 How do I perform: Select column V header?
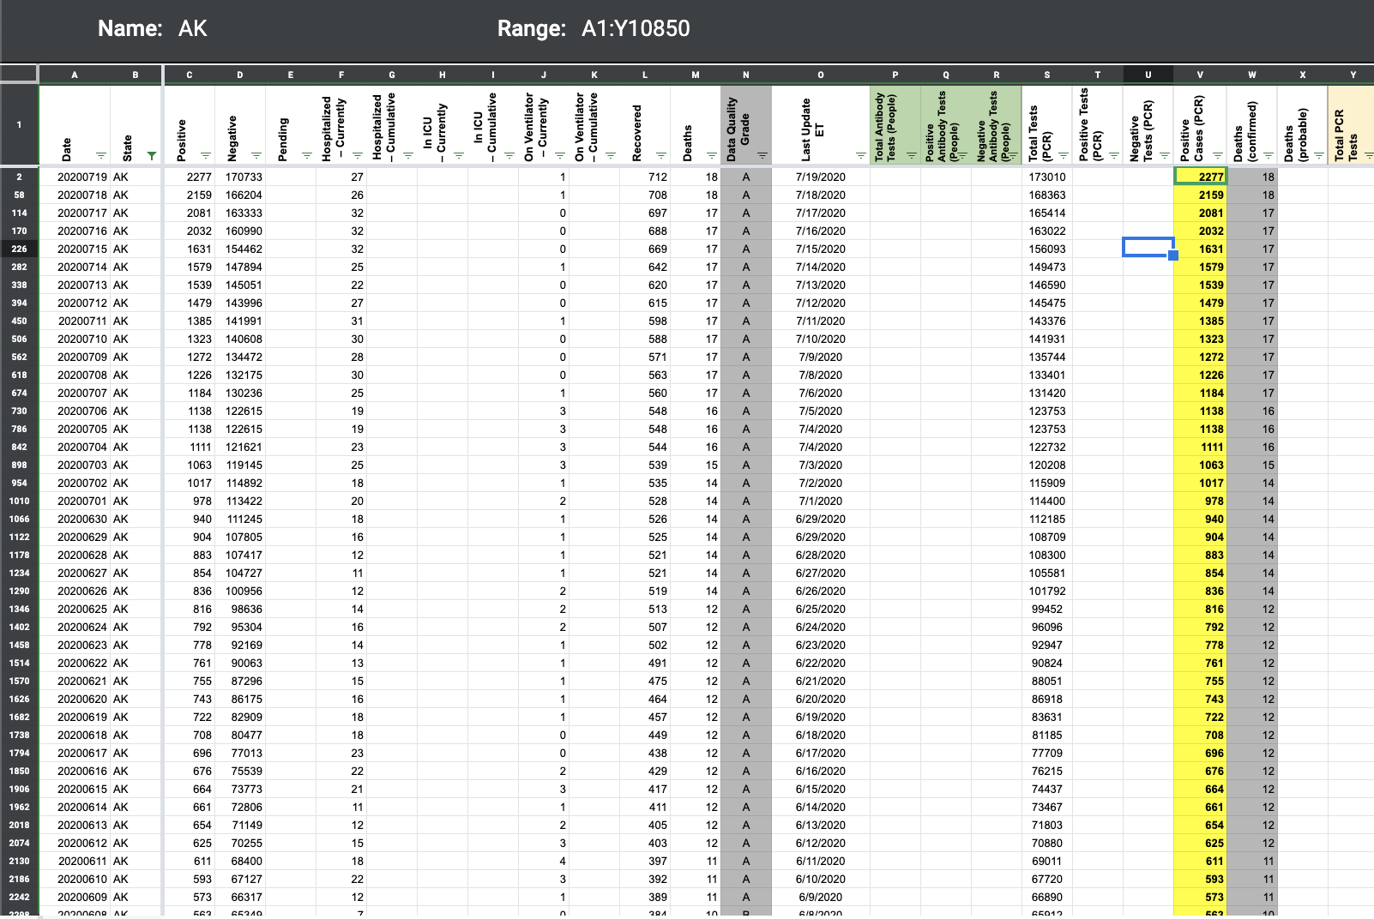click(1200, 75)
